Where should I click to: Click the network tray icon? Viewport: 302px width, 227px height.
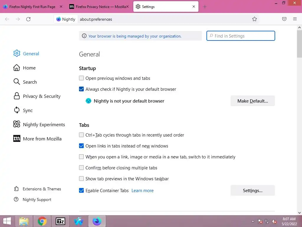(267, 221)
